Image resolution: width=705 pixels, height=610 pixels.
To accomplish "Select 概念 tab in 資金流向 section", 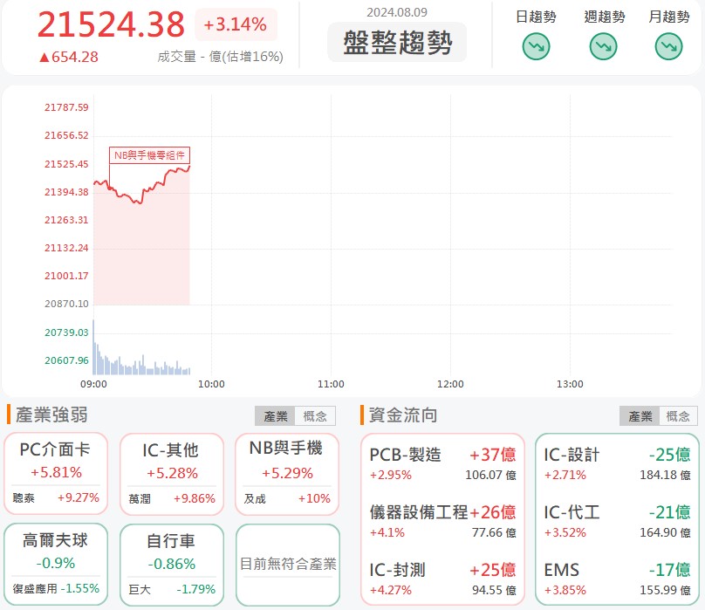I will point(679,416).
